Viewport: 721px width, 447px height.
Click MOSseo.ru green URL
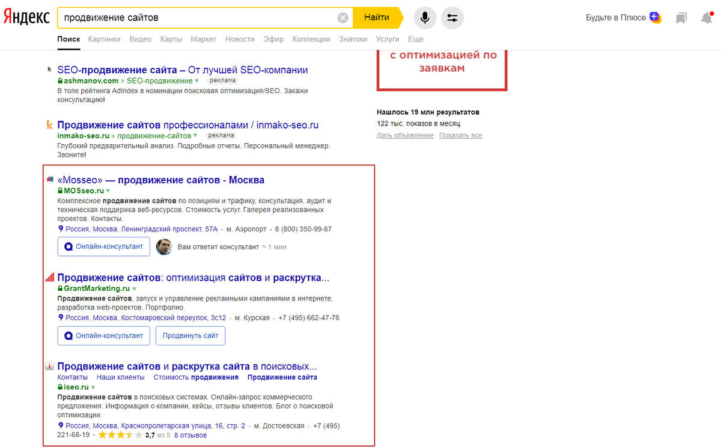pyautogui.click(x=84, y=191)
